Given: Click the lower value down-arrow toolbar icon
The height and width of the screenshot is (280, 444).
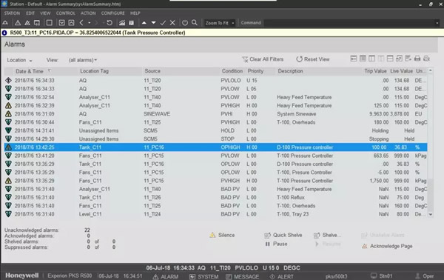Looking at the screenshot, I should [x=153, y=23].
